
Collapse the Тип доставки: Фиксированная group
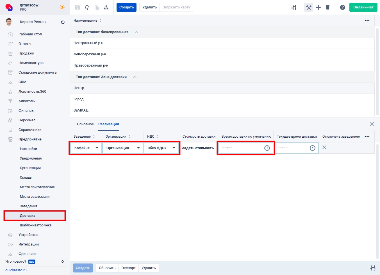point(136,32)
